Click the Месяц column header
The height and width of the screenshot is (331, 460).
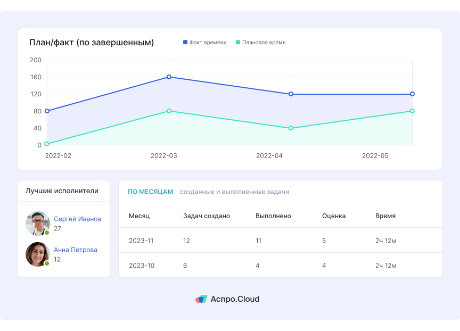pos(139,216)
